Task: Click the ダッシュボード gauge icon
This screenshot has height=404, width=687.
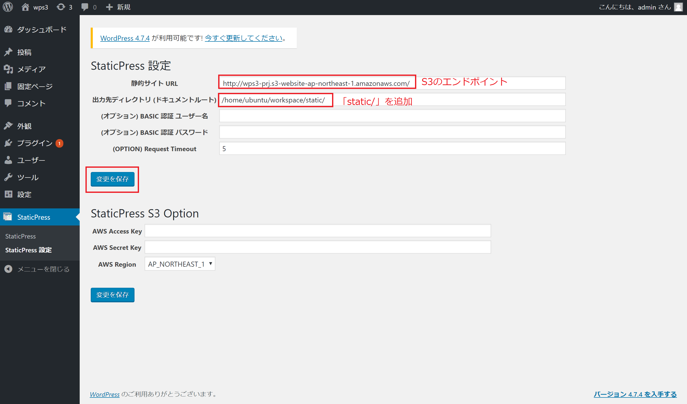Action: [9, 29]
